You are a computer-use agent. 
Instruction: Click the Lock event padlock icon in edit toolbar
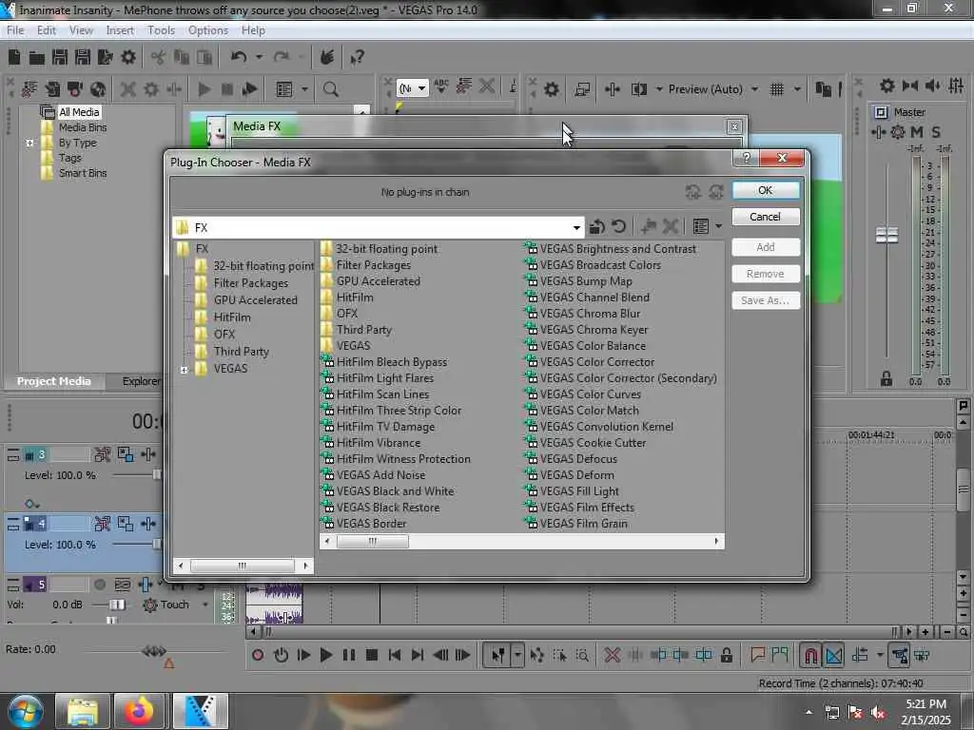coord(726,655)
